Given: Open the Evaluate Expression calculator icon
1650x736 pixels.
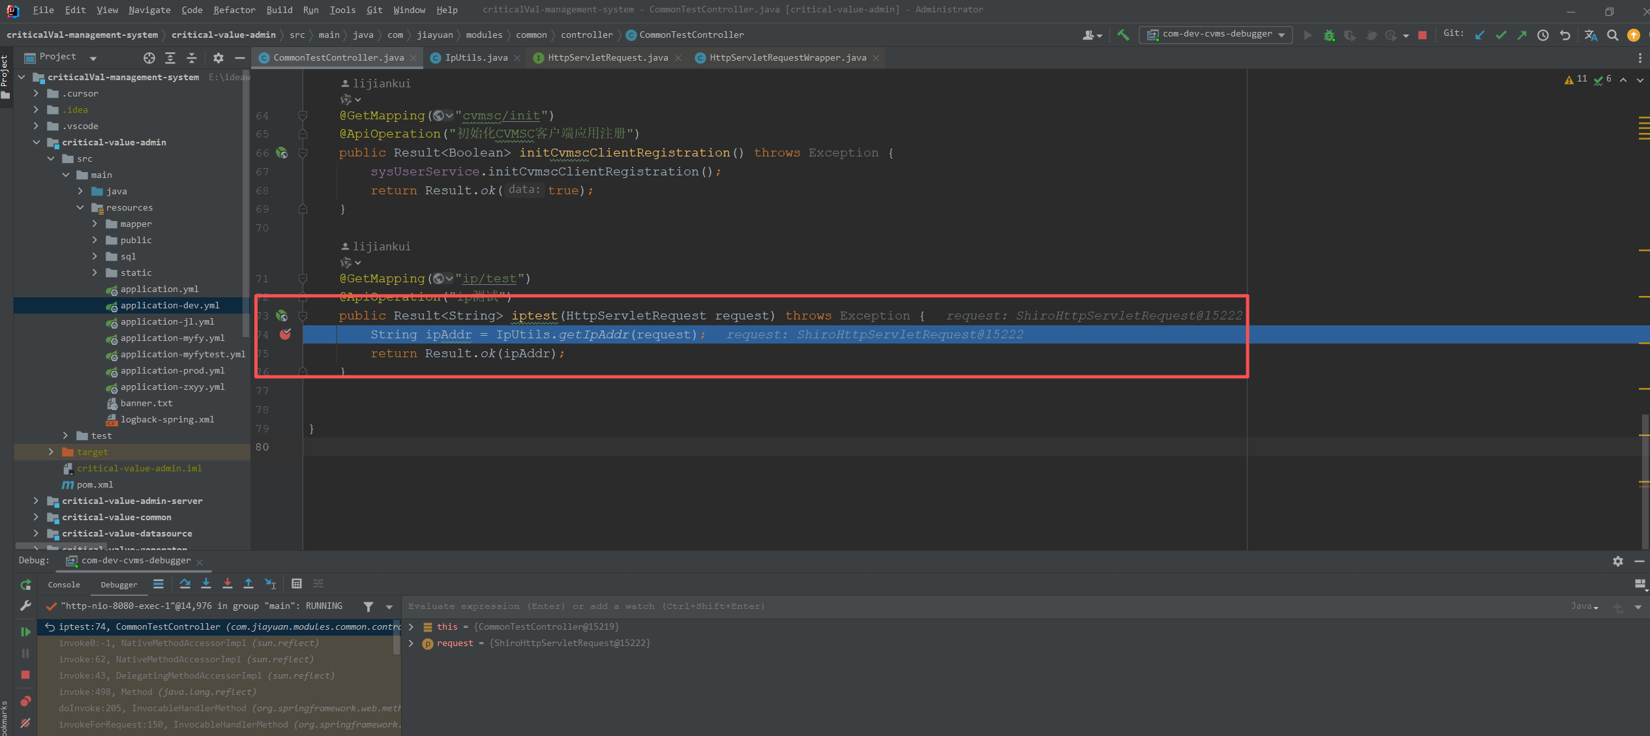Looking at the screenshot, I should 296,583.
